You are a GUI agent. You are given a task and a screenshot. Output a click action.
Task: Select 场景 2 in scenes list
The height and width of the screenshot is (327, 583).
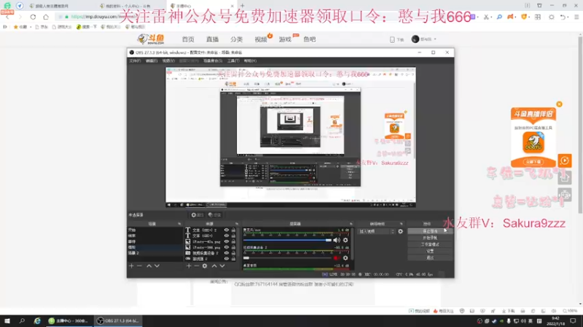[154, 253]
